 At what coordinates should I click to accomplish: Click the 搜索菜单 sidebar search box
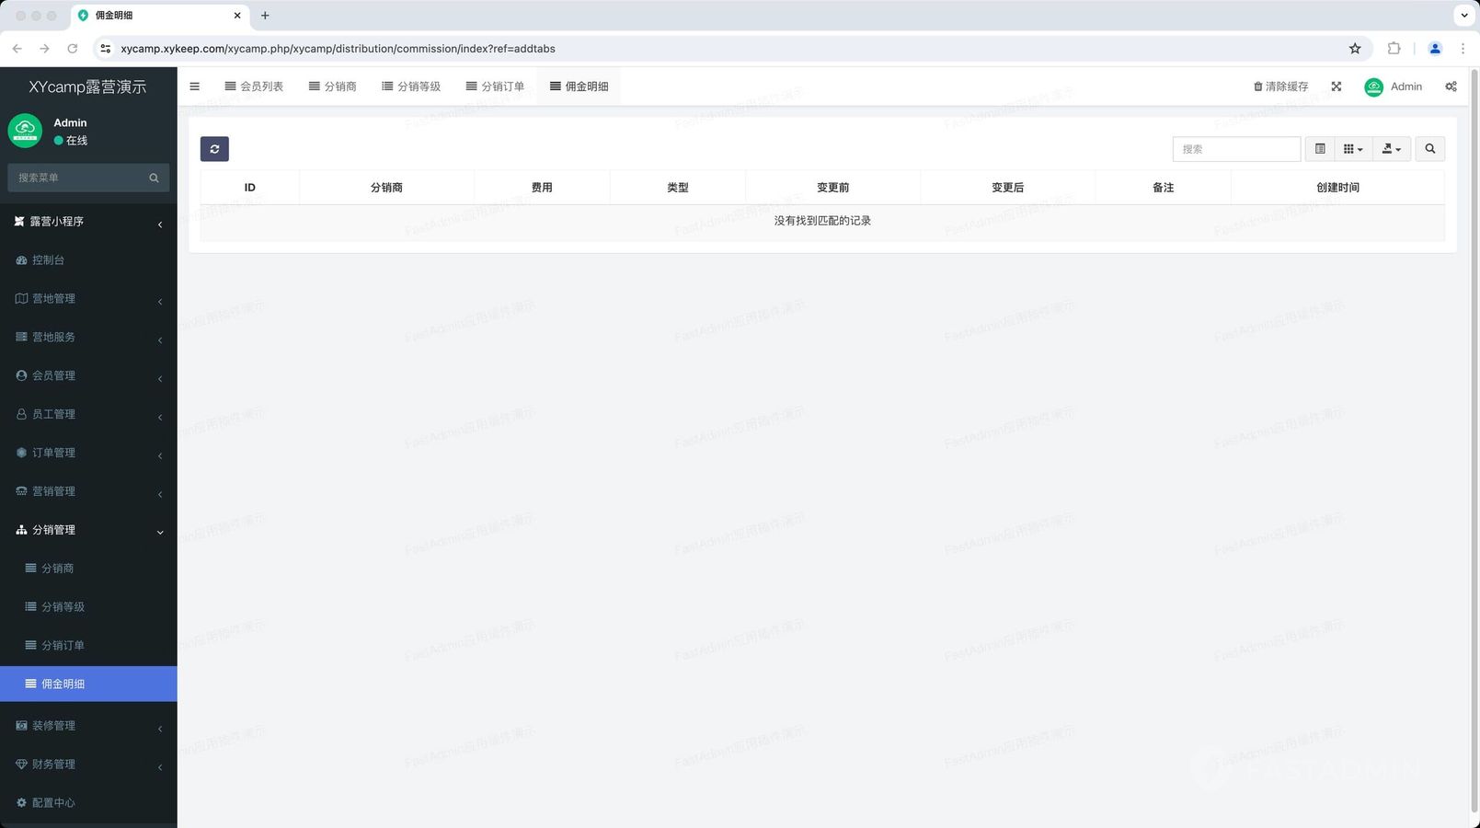click(x=81, y=178)
